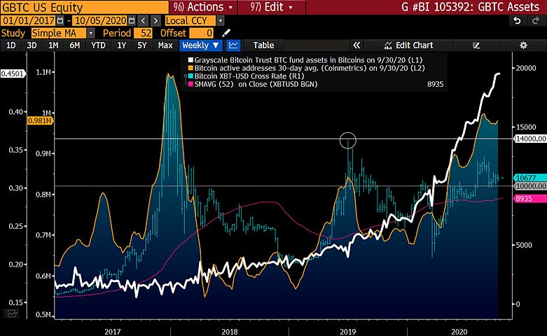The height and width of the screenshot is (336, 547).
Task: Collapse panel with double chevron icon
Action: pyautogui.click(x=356, y=45)
